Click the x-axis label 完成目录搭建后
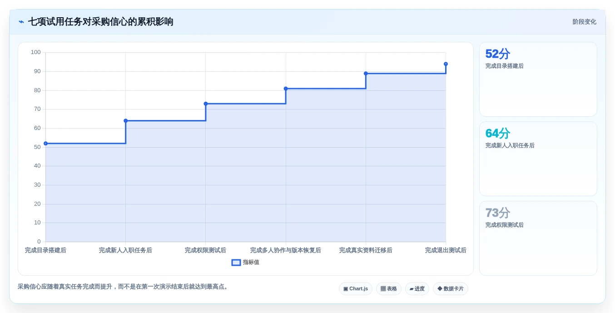The image size is (615, 313). pos(45,250)
